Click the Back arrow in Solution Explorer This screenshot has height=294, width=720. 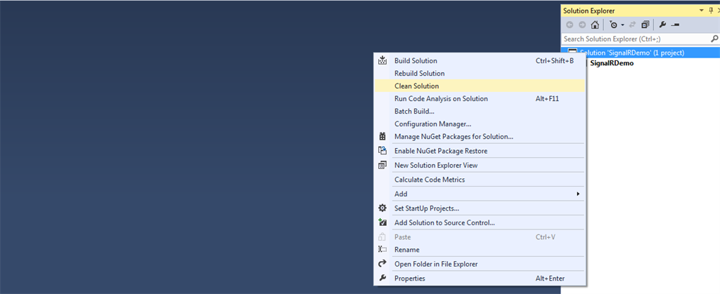pyautogui.click(x=570, y=25)
